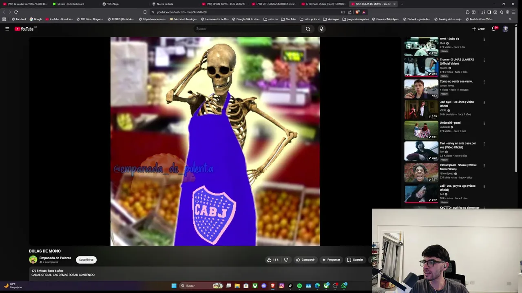Viewport: 522px width, 293px height.
Task: Click the search magnifier button
Action: pos(308,29)
